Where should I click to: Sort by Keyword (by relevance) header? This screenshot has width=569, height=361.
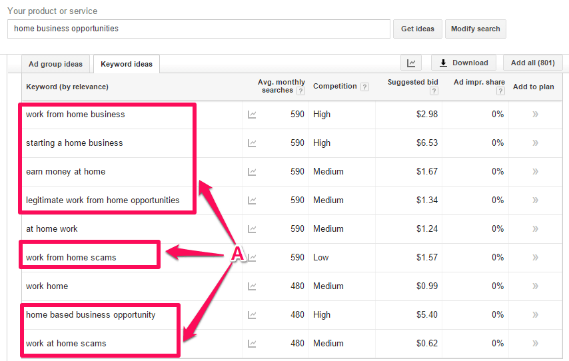[67, 87]
